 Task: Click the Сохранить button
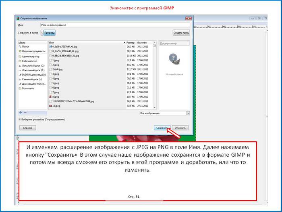tap(162, 128)
